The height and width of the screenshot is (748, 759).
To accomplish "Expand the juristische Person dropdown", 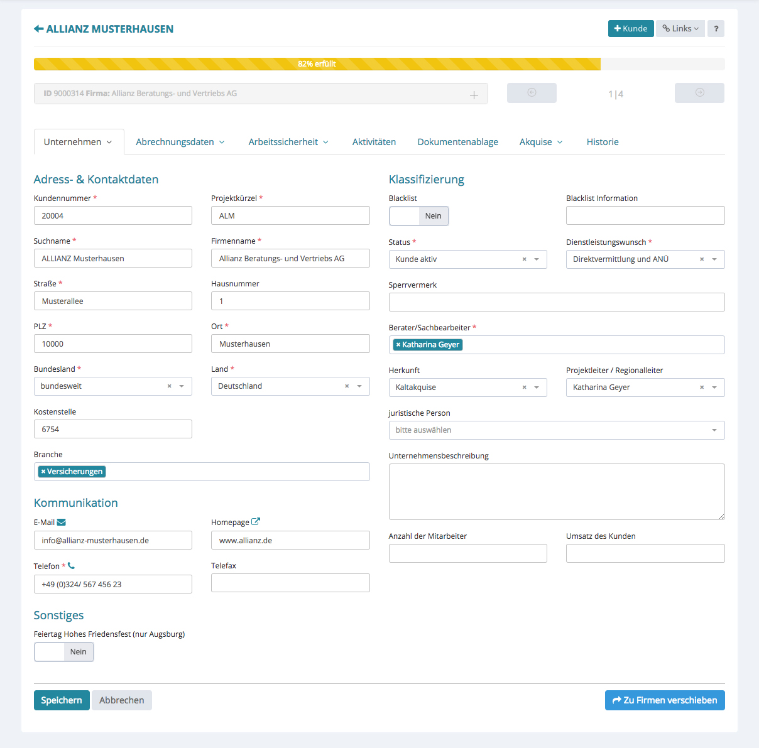I will pos(714,430).
